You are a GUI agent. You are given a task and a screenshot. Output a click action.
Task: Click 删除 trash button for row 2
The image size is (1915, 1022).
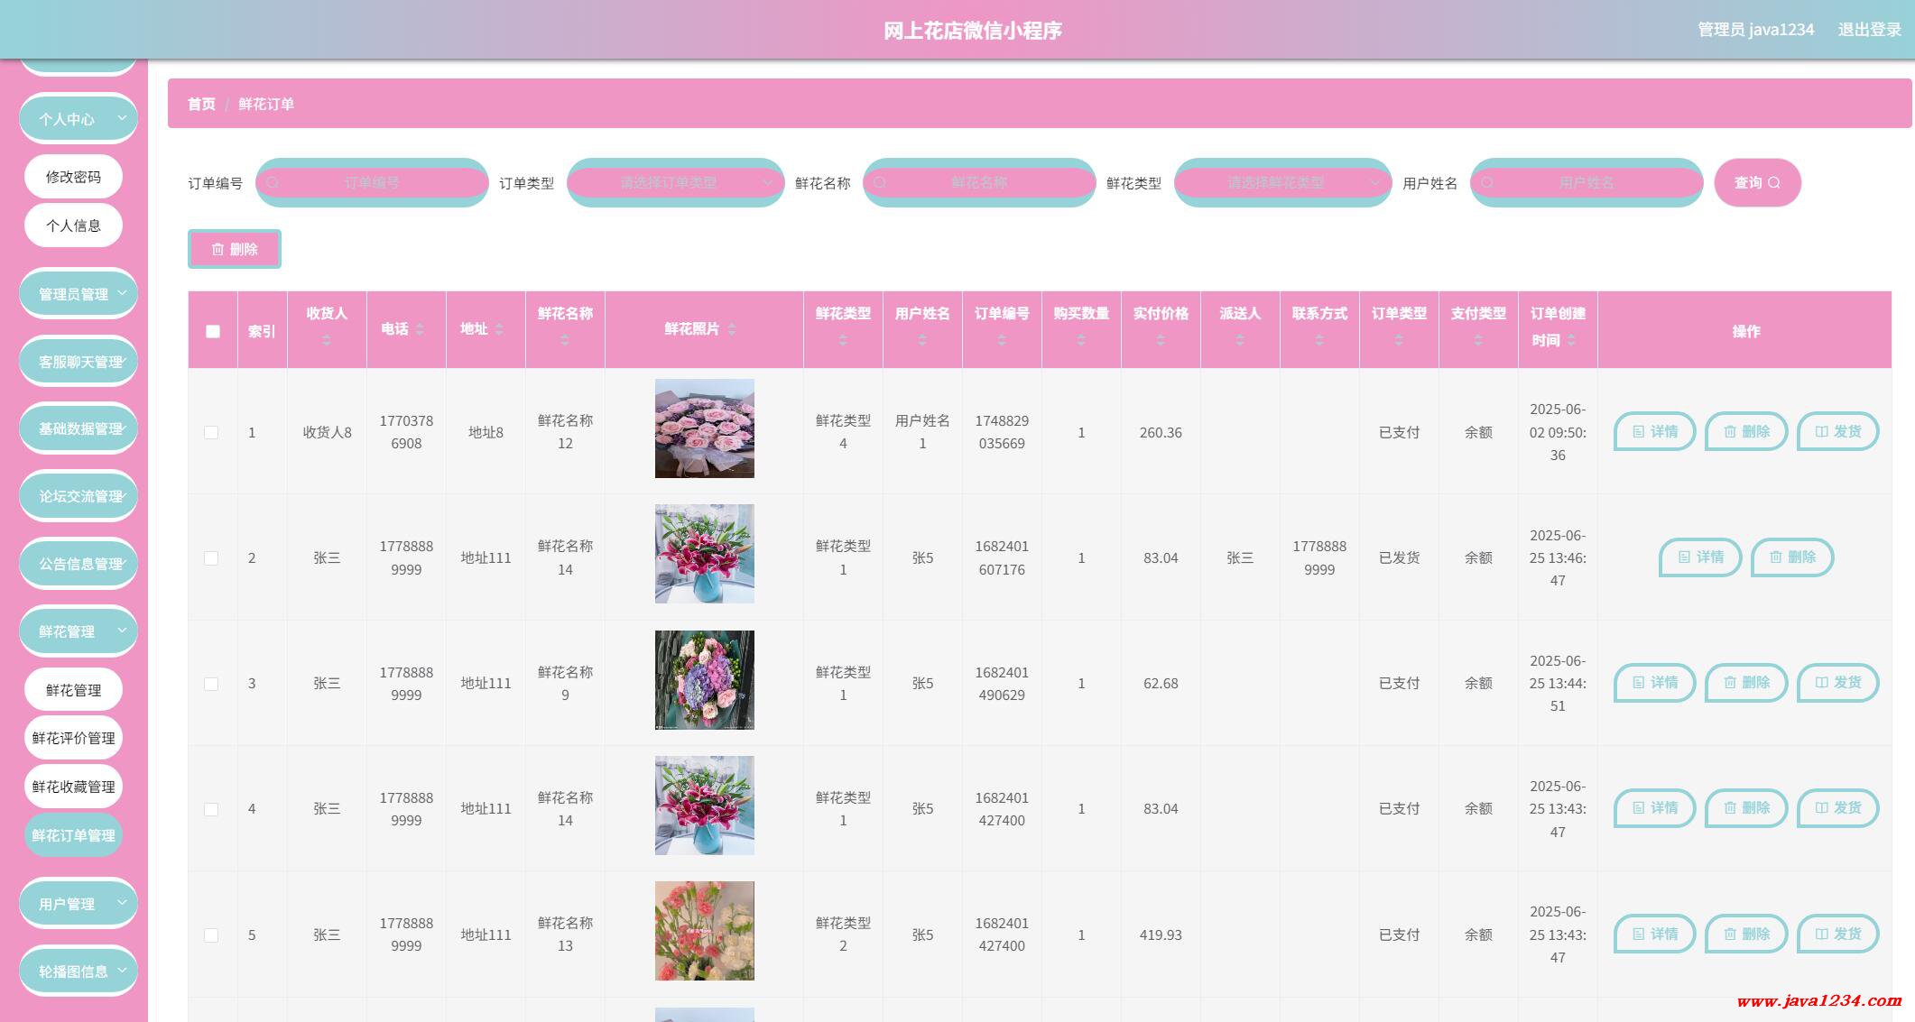click(x=1791, y=557)
